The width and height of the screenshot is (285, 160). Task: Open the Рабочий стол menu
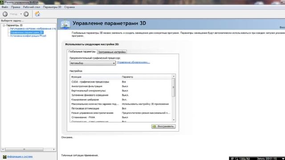click(x=32, y=7)
